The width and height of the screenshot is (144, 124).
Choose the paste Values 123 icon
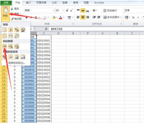(5, 46)
